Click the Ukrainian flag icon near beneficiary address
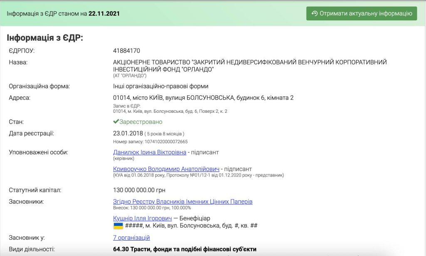Viewport: 426px width, 256px height. pos(118,226)
